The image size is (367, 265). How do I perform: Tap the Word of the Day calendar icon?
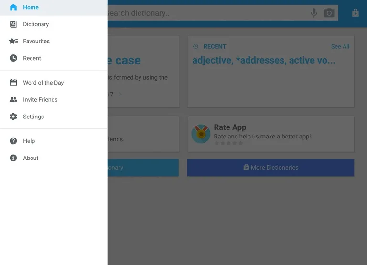point(13,83)
